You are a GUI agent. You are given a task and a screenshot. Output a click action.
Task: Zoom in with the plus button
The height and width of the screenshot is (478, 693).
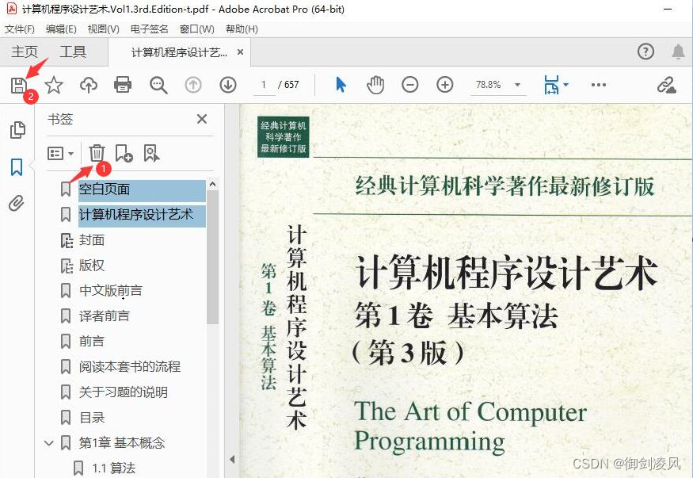(x=444, y=85)
